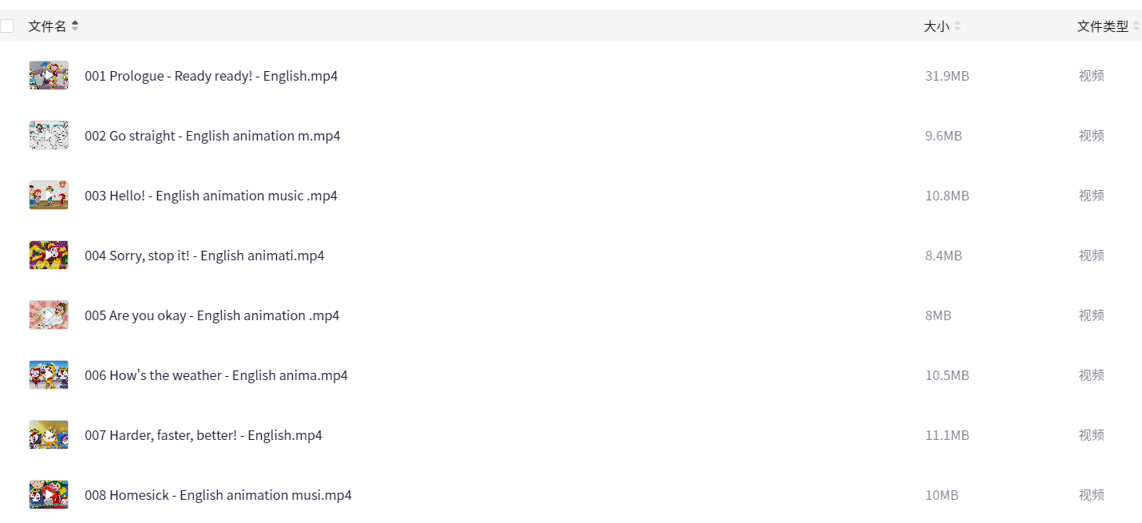Sort by size arrow icon
This screenshot has height=523, width=1142.
click(x=958, y=26)
